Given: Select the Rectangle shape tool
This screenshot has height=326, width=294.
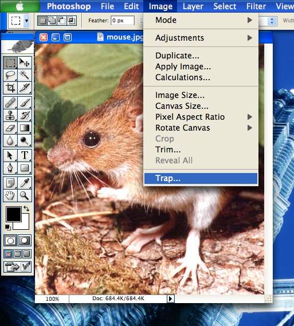Looking at the screenshot, I should tap(25, 168).
